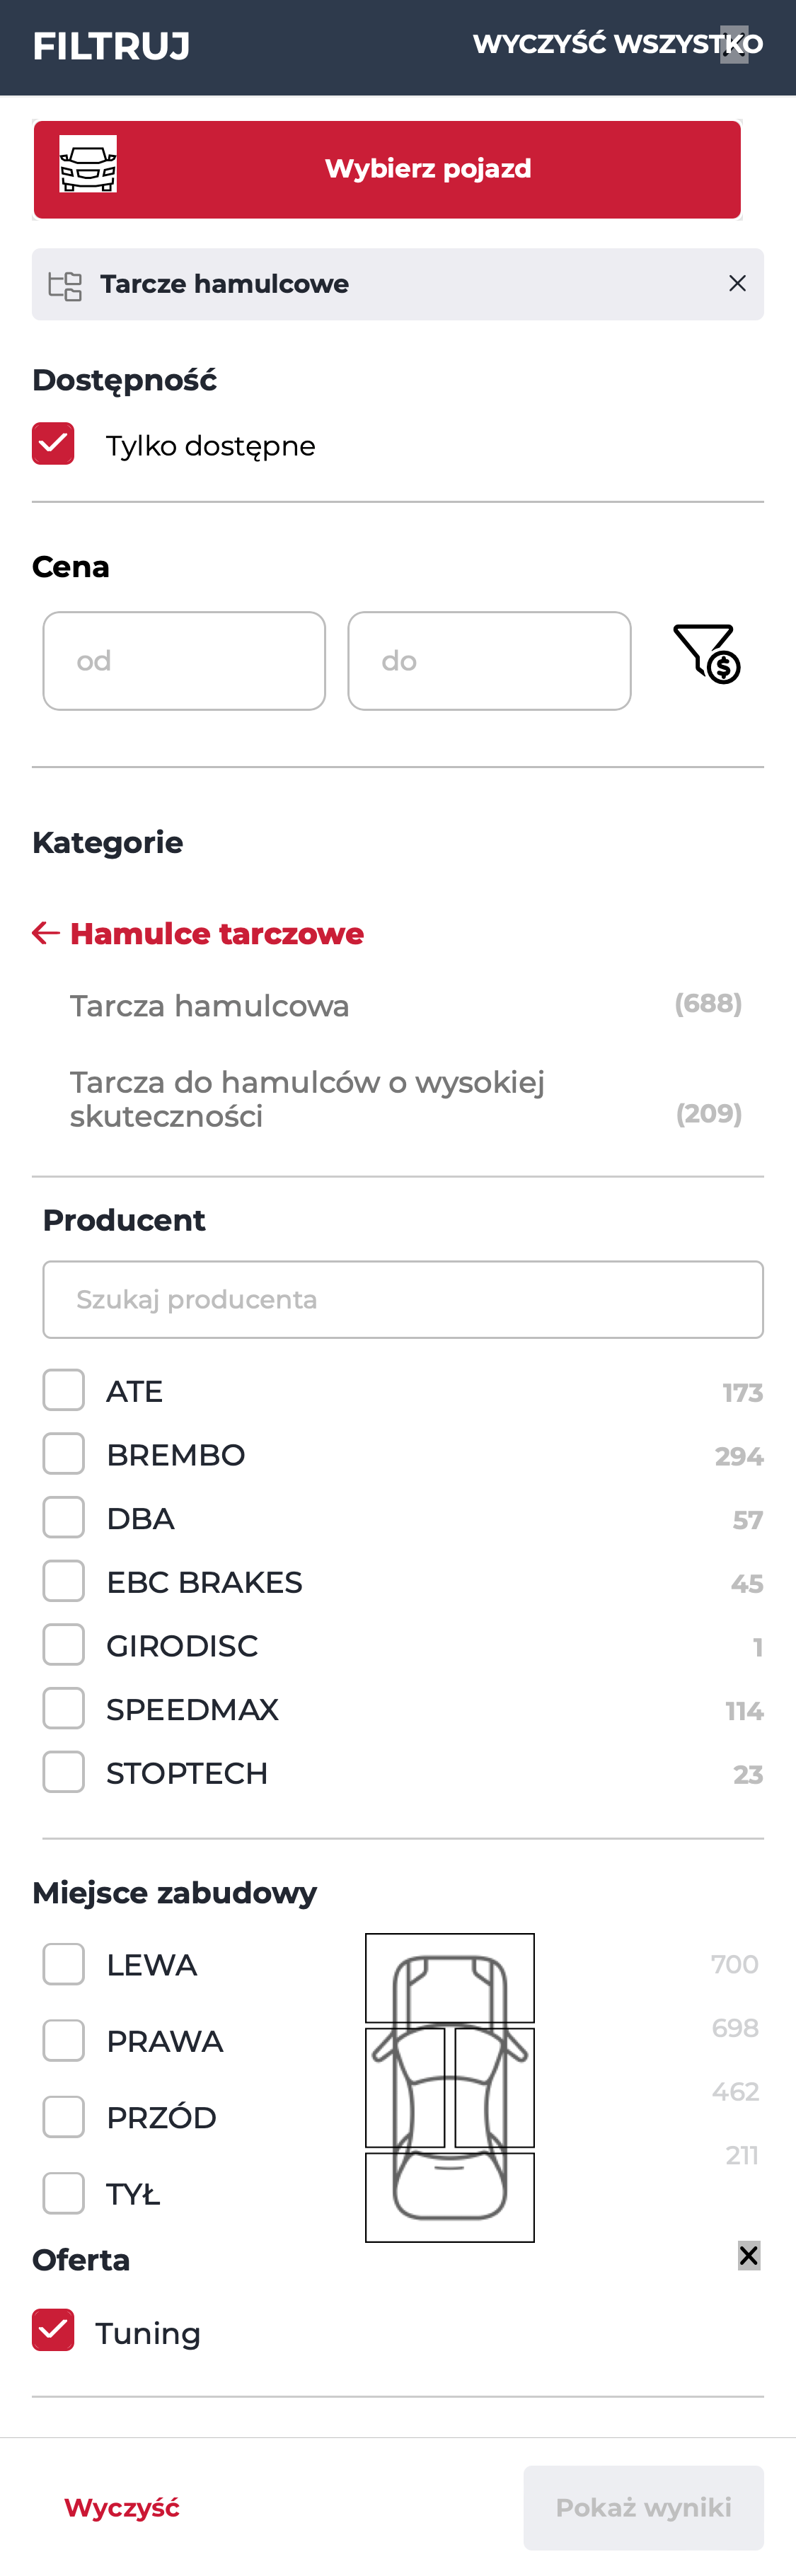Click the car icon on Wybierz pojazd
The width and height of the screenshot is (796, 2576).
click(88, 164)
